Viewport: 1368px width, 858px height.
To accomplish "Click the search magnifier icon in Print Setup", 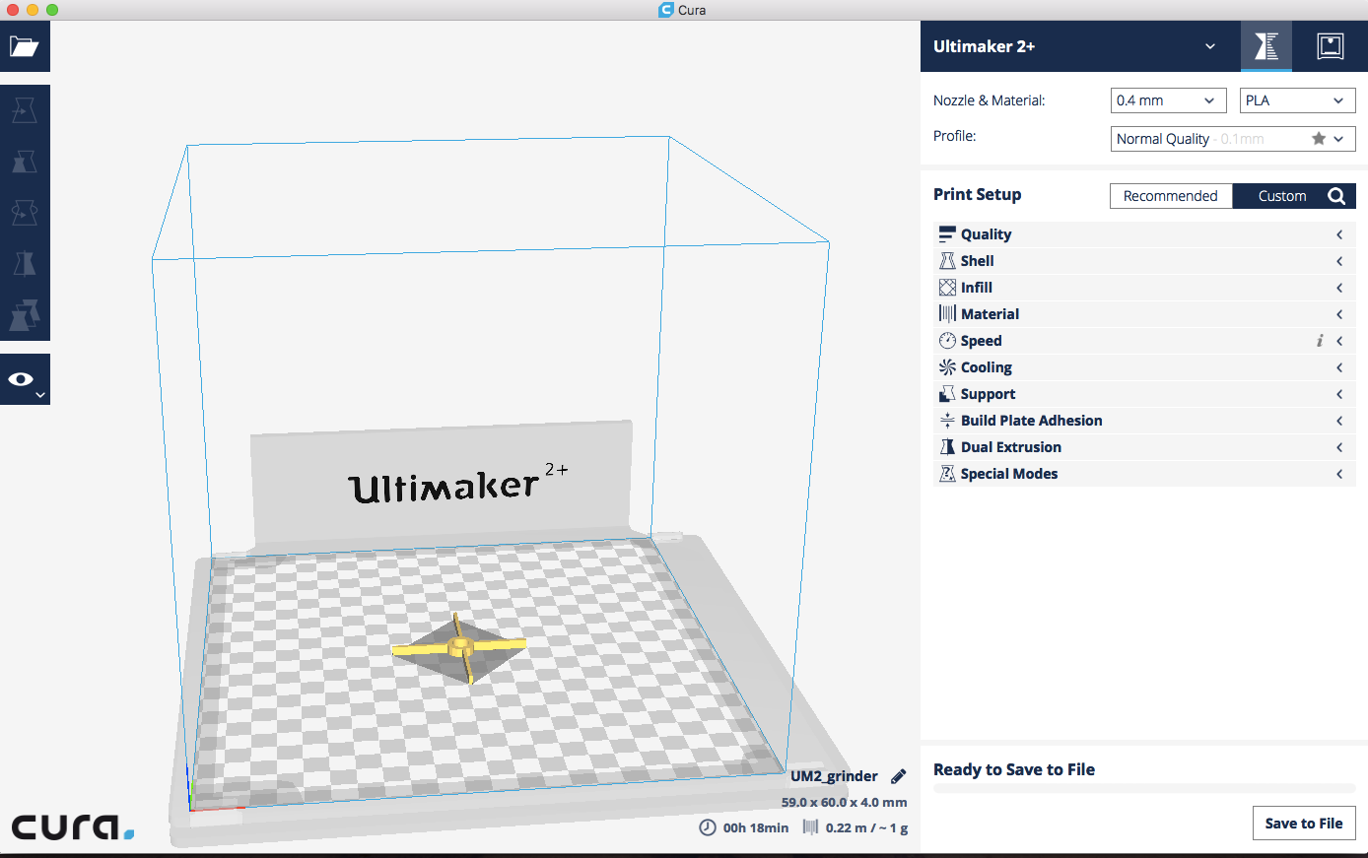I will [x=1336, y=196].
